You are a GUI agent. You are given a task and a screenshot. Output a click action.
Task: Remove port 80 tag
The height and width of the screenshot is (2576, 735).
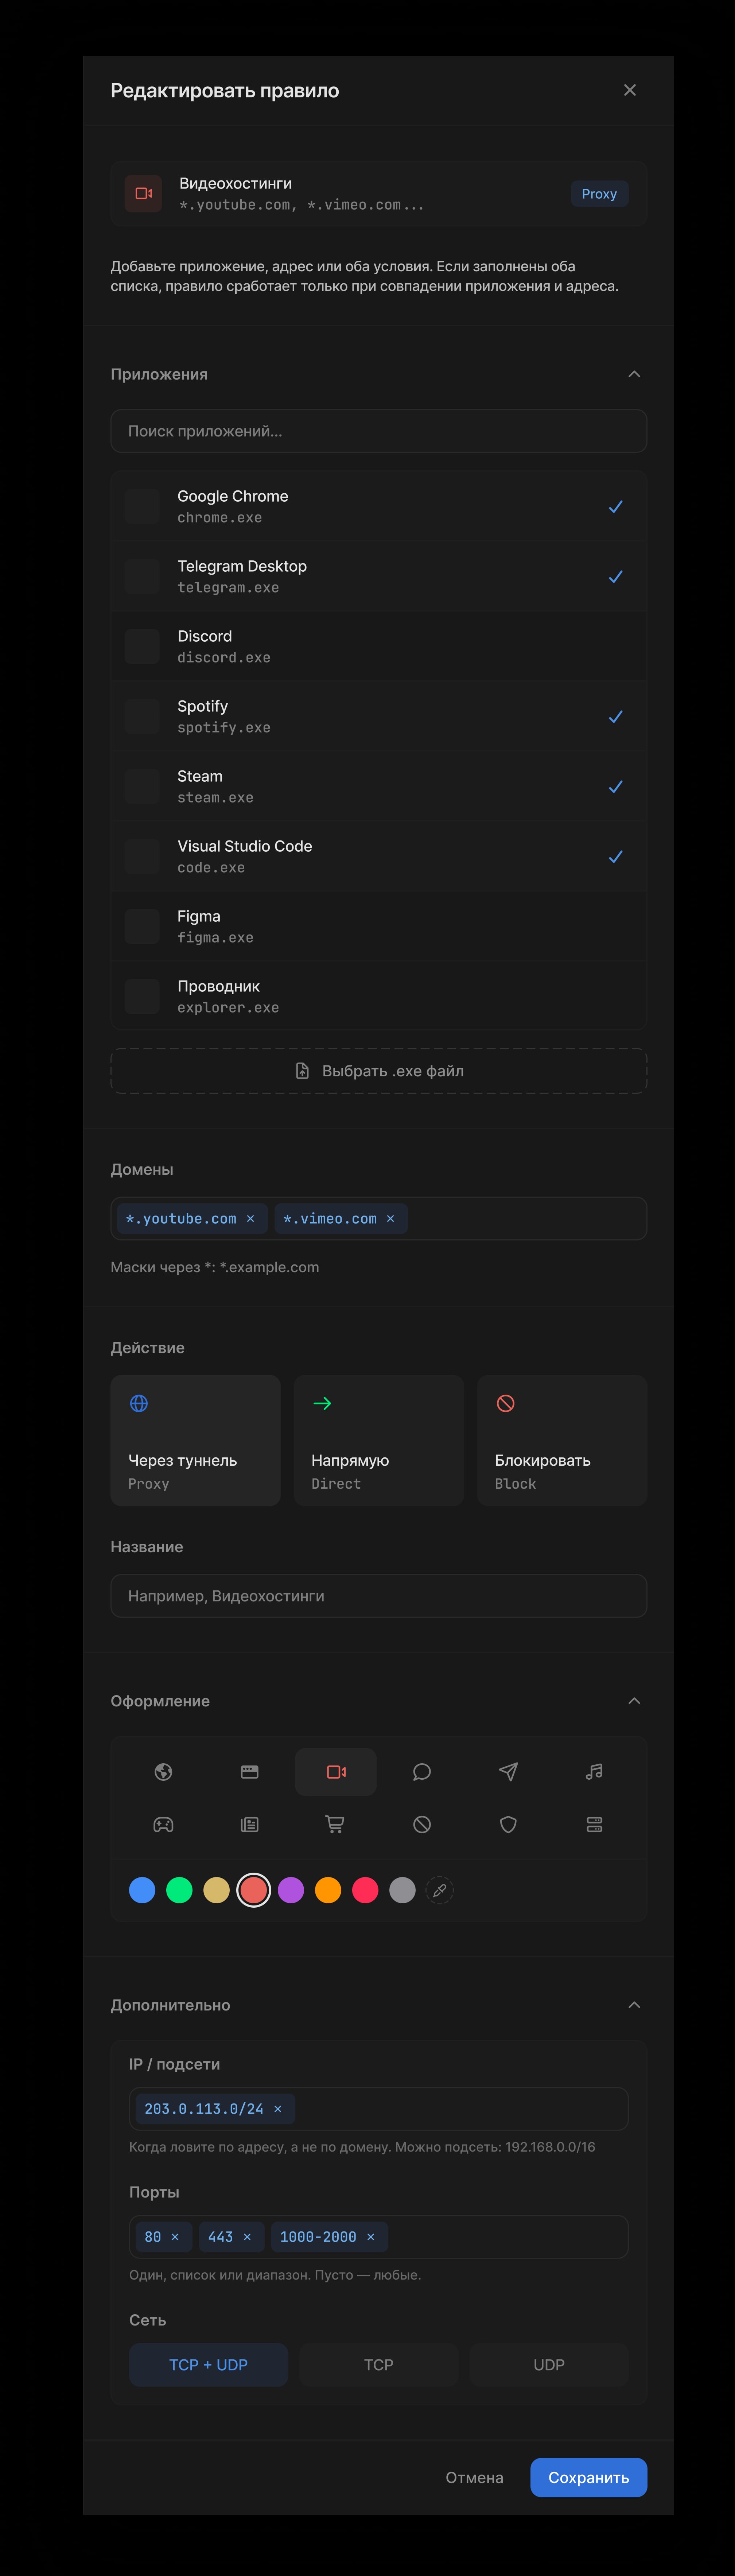175,2236
